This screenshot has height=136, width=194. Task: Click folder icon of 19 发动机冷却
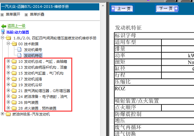14,85
